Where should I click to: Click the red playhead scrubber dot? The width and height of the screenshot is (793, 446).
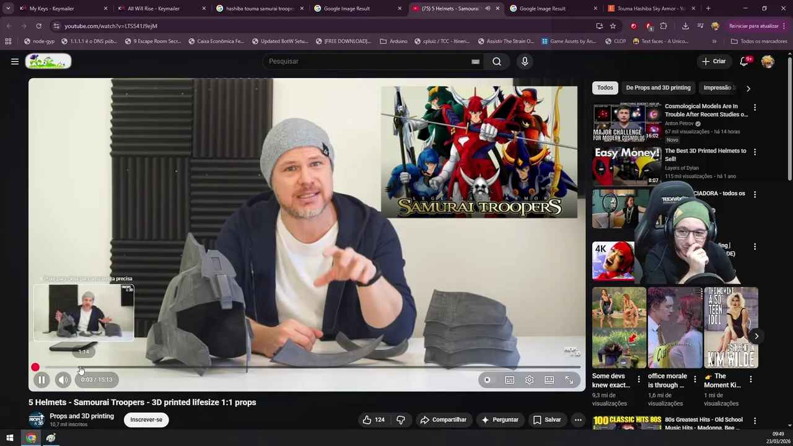tap(35, 367)
